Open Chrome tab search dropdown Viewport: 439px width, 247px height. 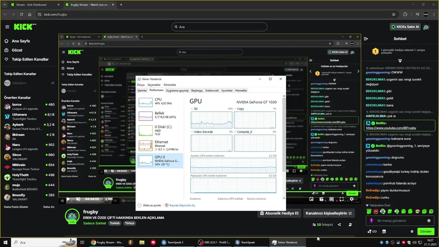[5, 5]
